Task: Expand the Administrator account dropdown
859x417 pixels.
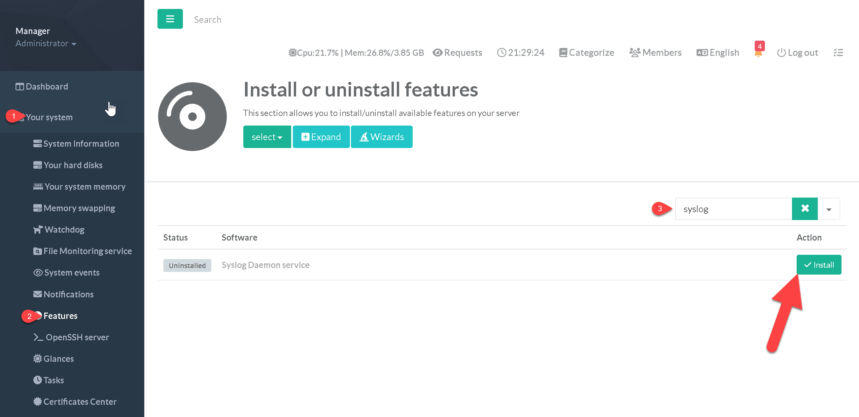Action: (x=46, y=43)
